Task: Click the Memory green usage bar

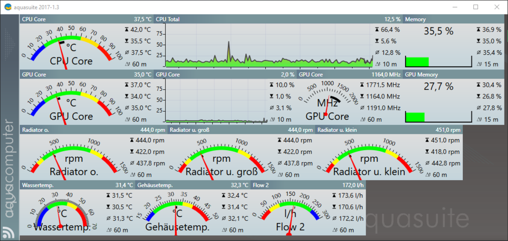Action: coord(418,62)
